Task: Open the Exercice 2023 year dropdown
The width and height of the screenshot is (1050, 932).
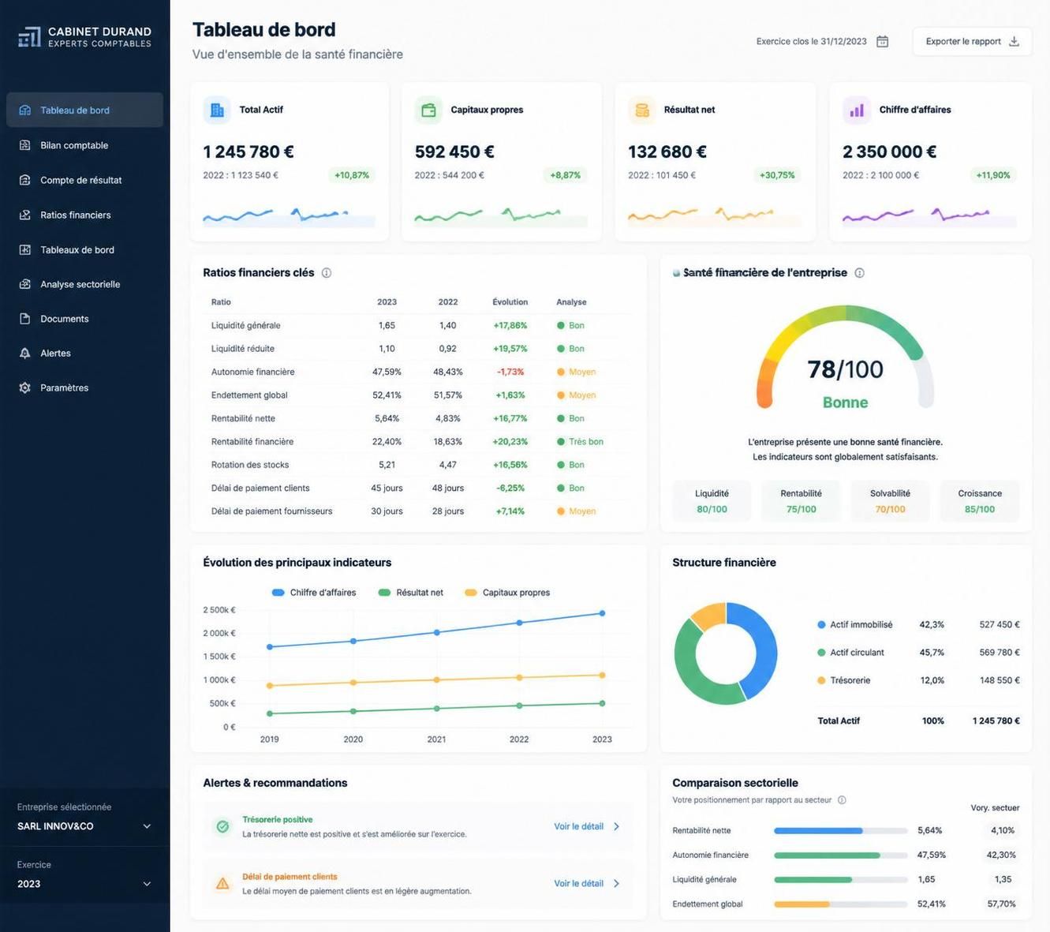Action: click(84, 884)
